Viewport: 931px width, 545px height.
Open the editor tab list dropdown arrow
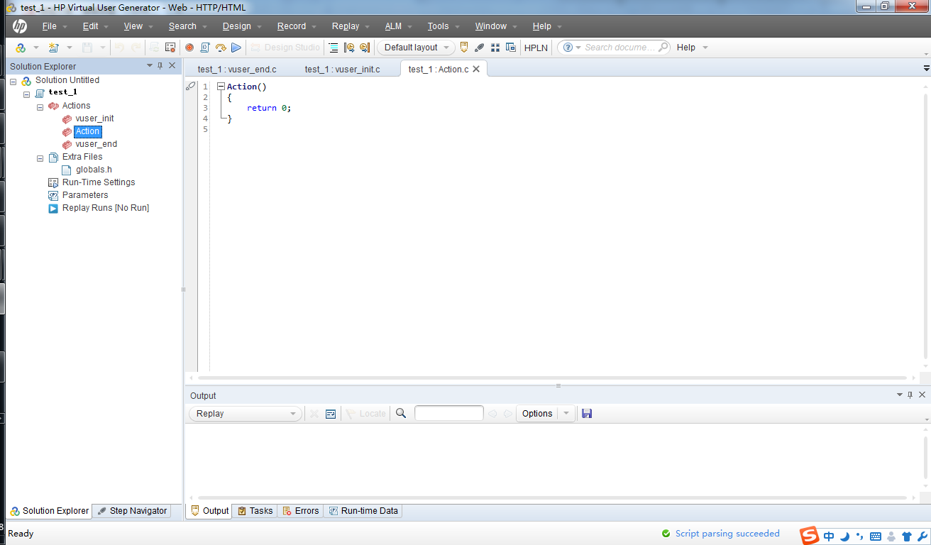coord(927,68)
